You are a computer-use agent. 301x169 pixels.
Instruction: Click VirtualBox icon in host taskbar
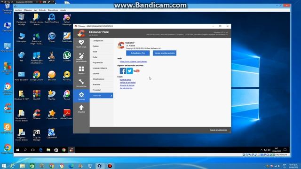[x=99, y=166]
